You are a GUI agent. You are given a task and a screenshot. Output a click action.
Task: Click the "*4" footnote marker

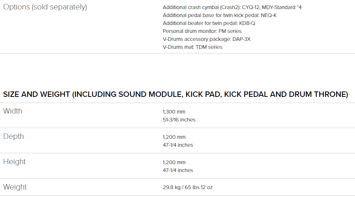pyautogui.click(x=299, y=7)
